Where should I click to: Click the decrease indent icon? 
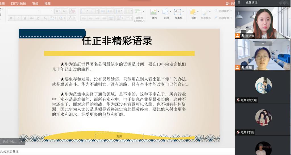(103, 11)
